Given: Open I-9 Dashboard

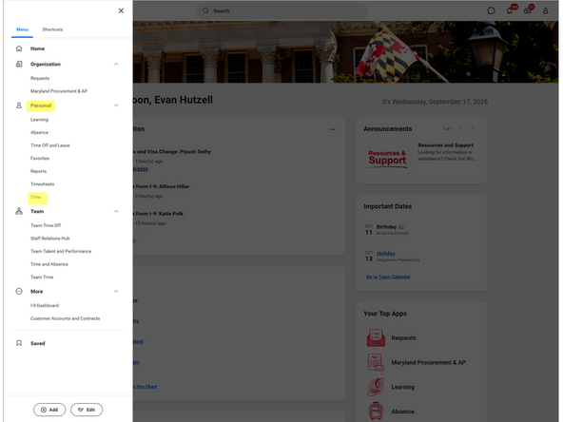Looking at the screenshot, I should click(45, 305).
